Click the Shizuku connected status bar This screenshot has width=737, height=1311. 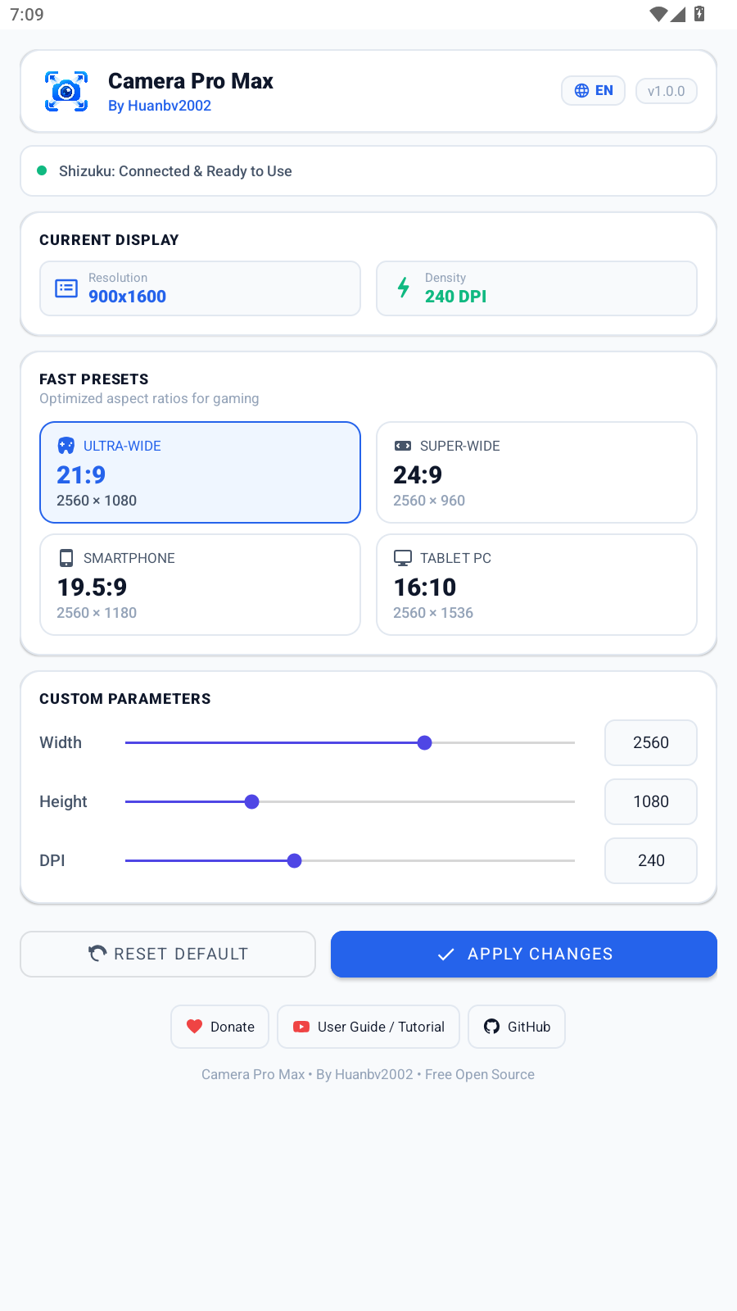pos(368,171)
